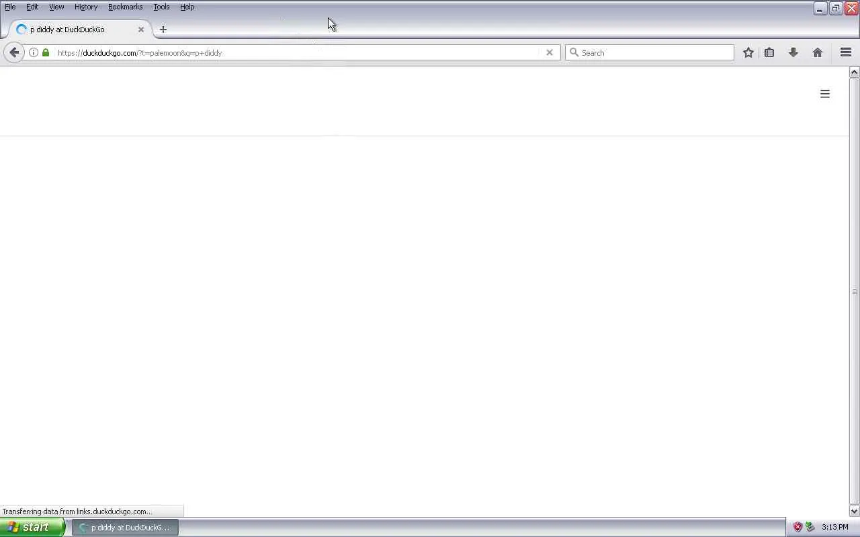The image size is (860, 537).
Task: Open the View menu
Action: pyautogui.click(x=56, y=7)
